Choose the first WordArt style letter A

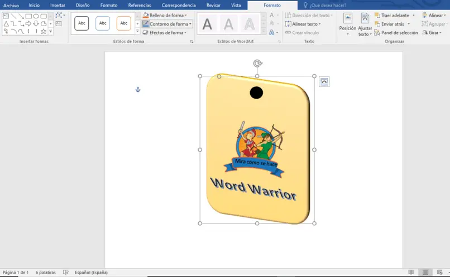(x=207, y=24)
